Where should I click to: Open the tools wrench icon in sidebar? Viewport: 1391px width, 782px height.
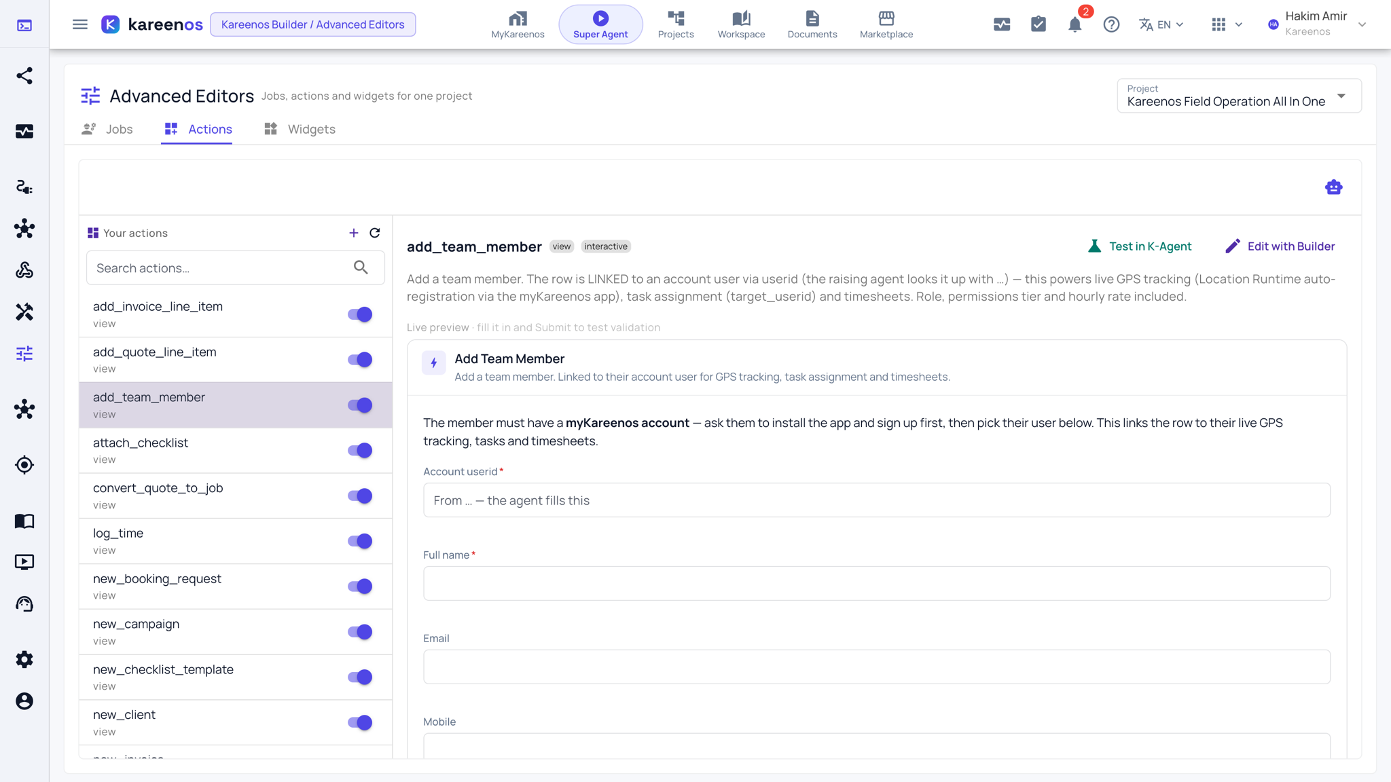[x=24, y=312]
